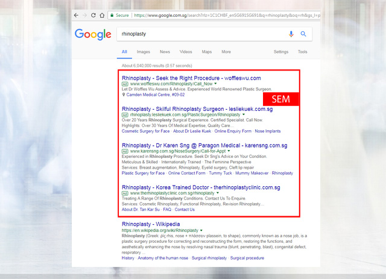Open Online Contact Form sitelink
The image size is (386, 279).
pos(186,173)
